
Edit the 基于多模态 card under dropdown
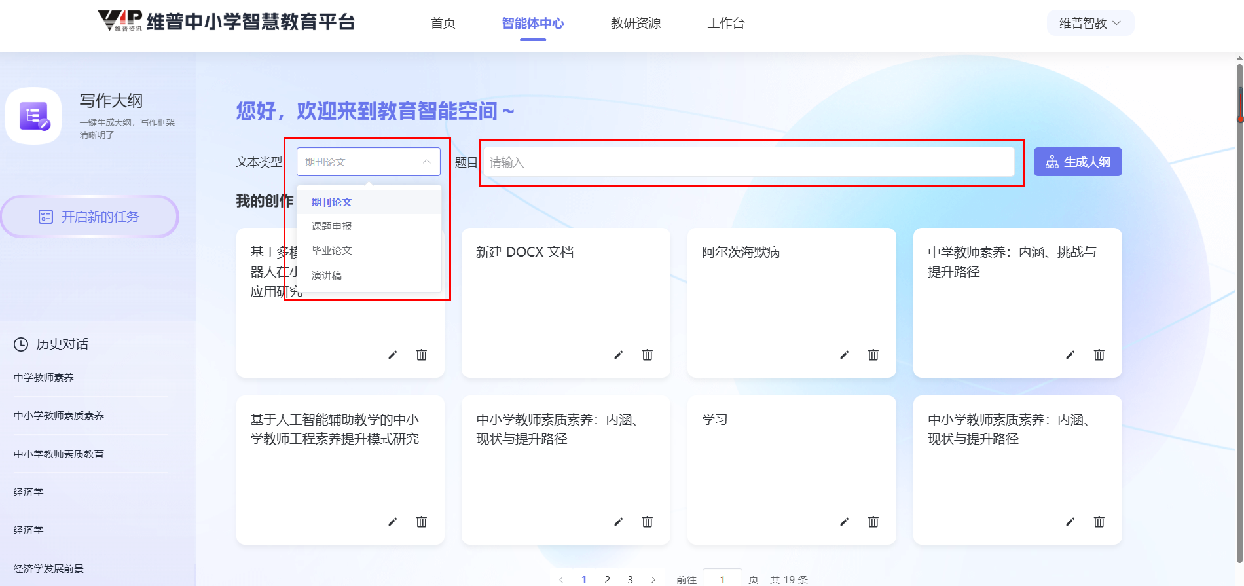(x=392, y=355)
